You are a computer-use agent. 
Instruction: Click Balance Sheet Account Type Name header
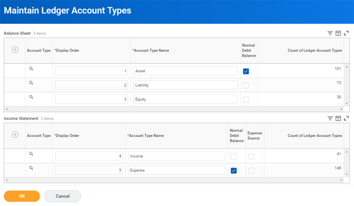[151, 50]
